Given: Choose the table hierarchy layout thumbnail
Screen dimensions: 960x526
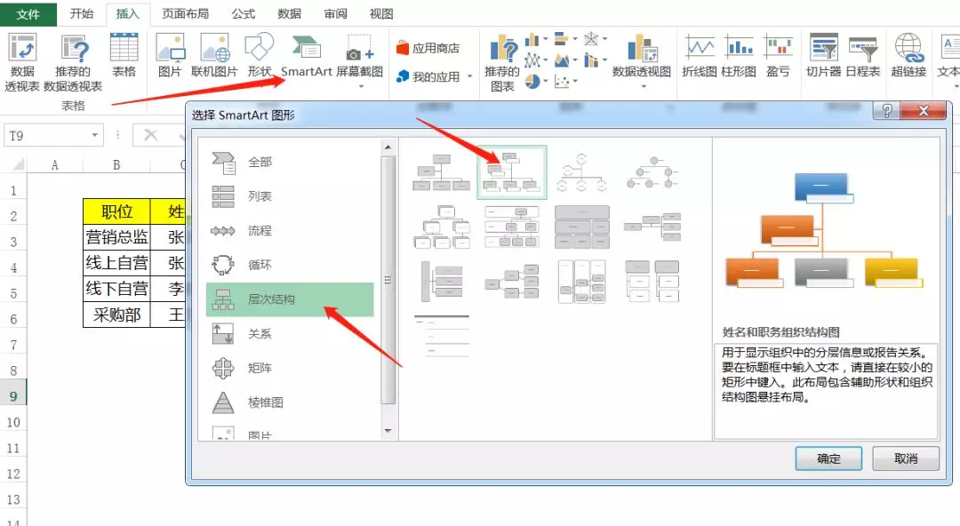Looking at the screenshot, I should (x=581, y=227).
